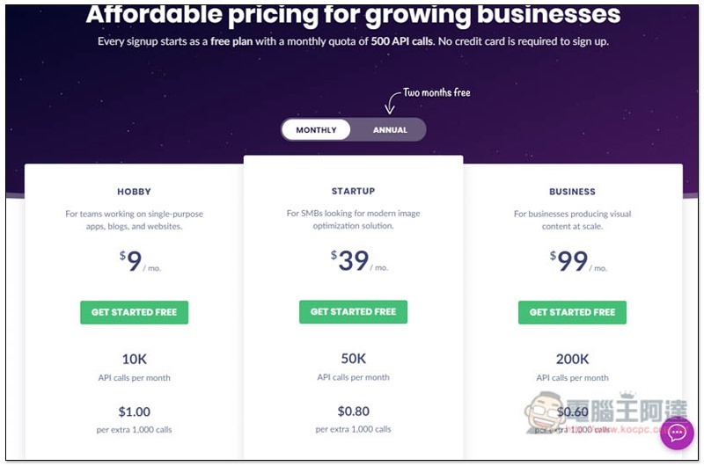Click the $99 per month price
Viewport: 704px width, 466px height.
(578, 261)
